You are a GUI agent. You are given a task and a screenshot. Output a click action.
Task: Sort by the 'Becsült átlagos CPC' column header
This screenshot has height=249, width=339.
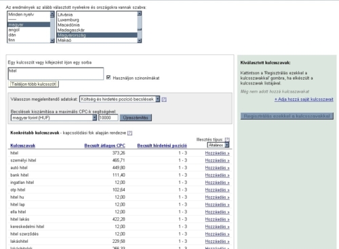pyautogui.click(x=104, y=145)
